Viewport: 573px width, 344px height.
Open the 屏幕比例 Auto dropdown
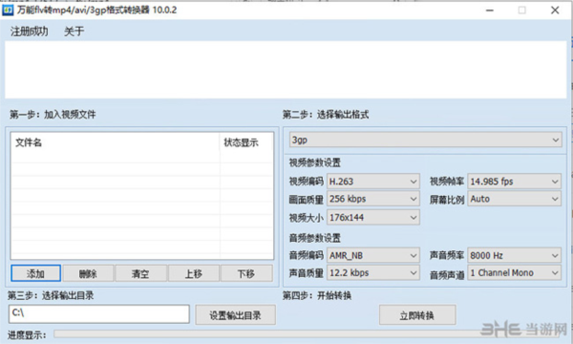[514, 199]
